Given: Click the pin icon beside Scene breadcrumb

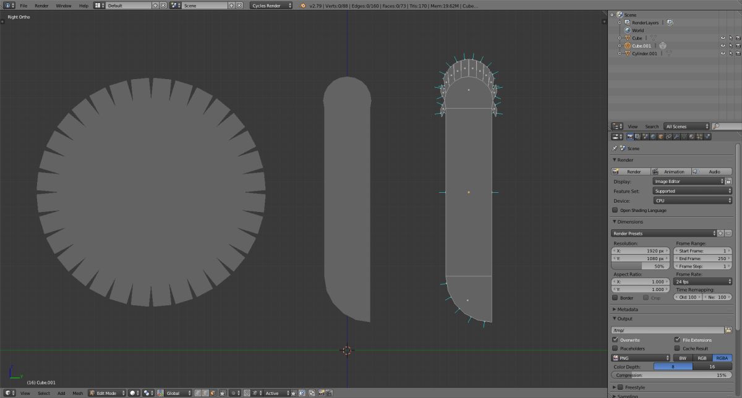Looking at the screenshot, I should click(615, 148).
